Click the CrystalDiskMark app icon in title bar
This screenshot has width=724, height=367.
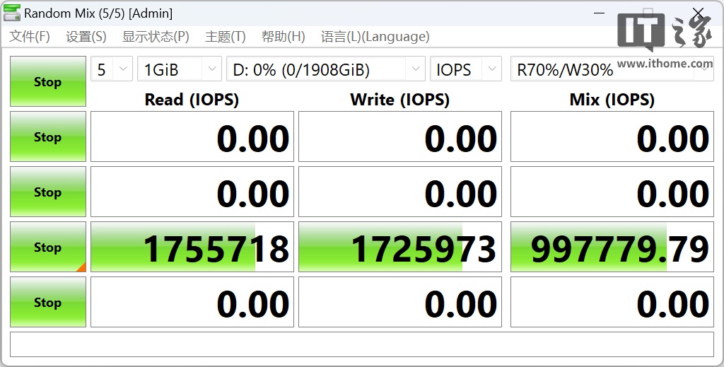[x=12, y=13]
